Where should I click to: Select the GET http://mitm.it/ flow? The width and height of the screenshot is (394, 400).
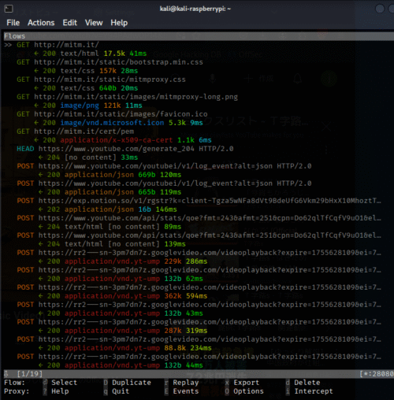58,45
